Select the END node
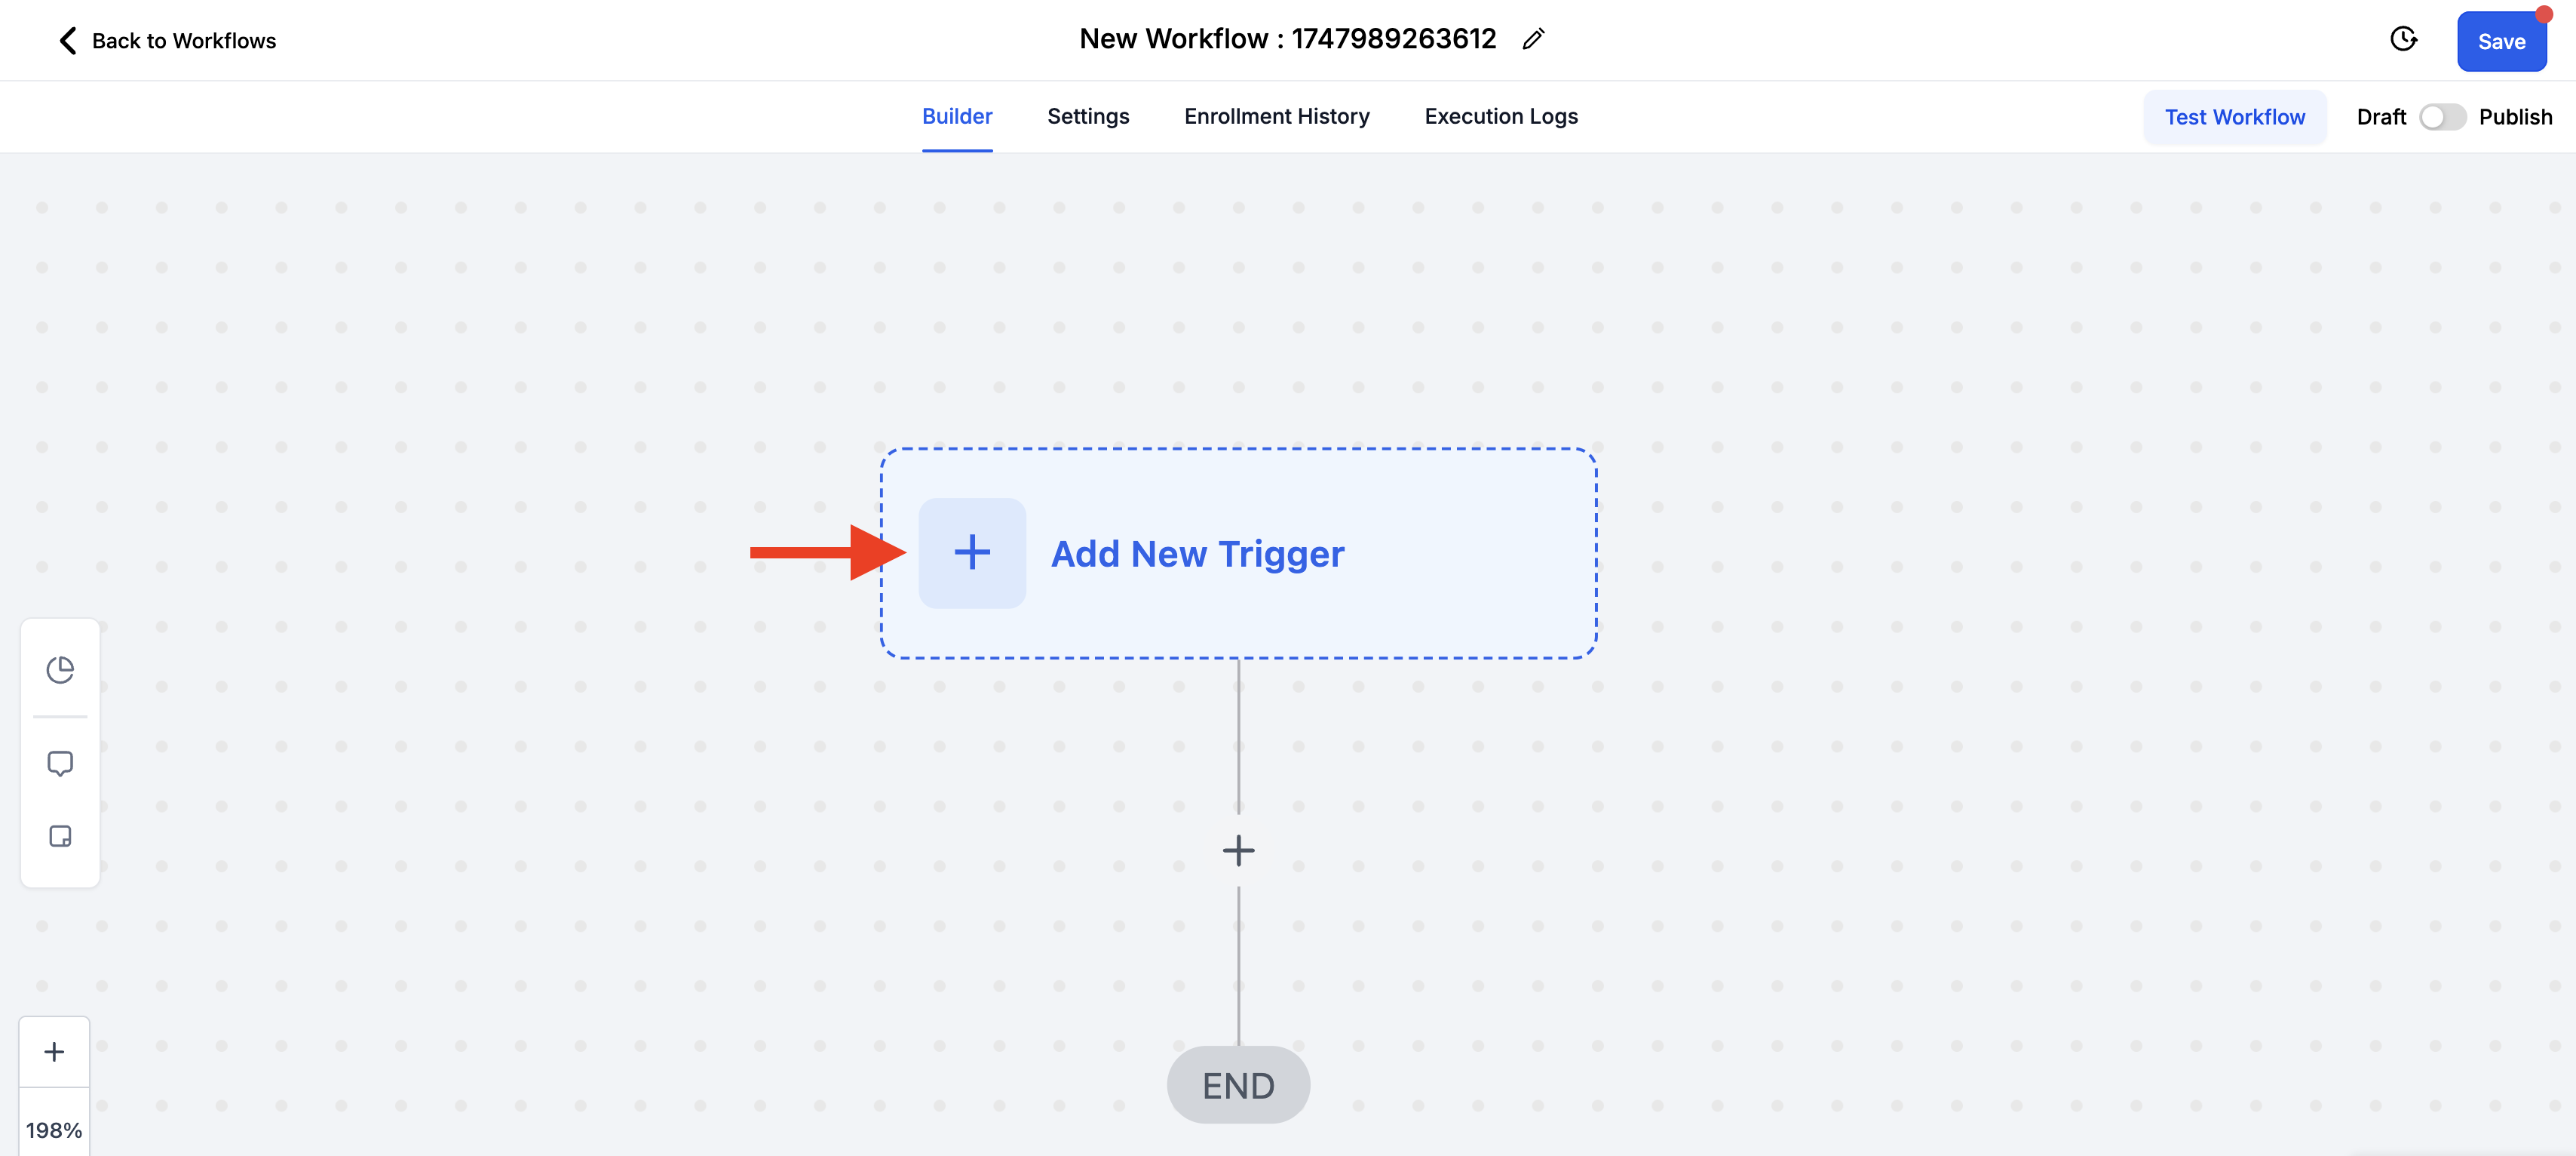 pos(1238,1086)
